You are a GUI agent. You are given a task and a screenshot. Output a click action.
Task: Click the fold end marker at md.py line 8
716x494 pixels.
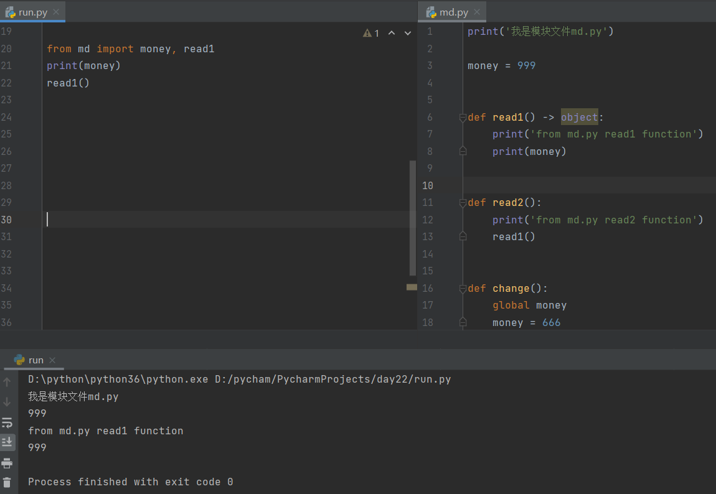click(463, 151)
